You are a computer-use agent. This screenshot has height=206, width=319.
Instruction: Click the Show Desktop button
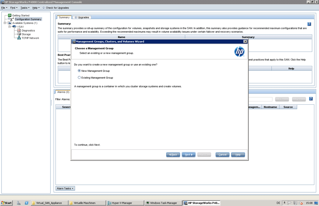click(317, 203)
